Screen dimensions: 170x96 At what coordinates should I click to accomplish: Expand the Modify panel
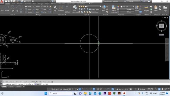[x=38, y=15]
